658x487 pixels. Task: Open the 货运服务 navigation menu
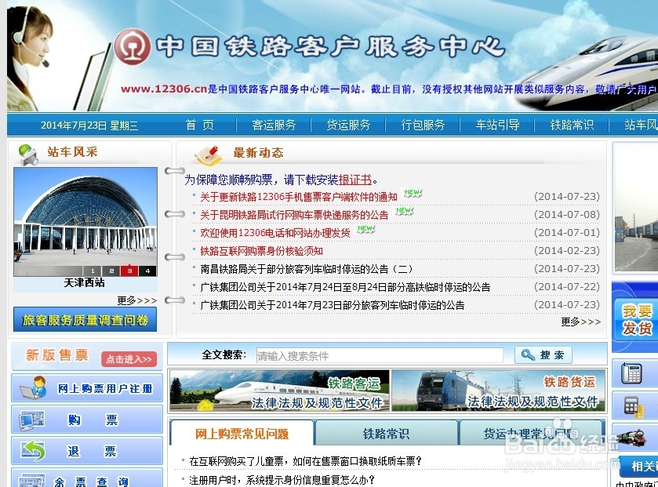pyautogui.click(x=347, y=124)
